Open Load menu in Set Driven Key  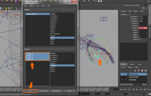point(25,6)
